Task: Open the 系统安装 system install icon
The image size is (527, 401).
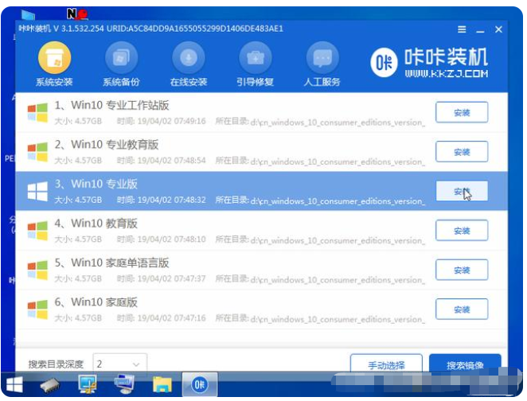Action: click(54, 57)
